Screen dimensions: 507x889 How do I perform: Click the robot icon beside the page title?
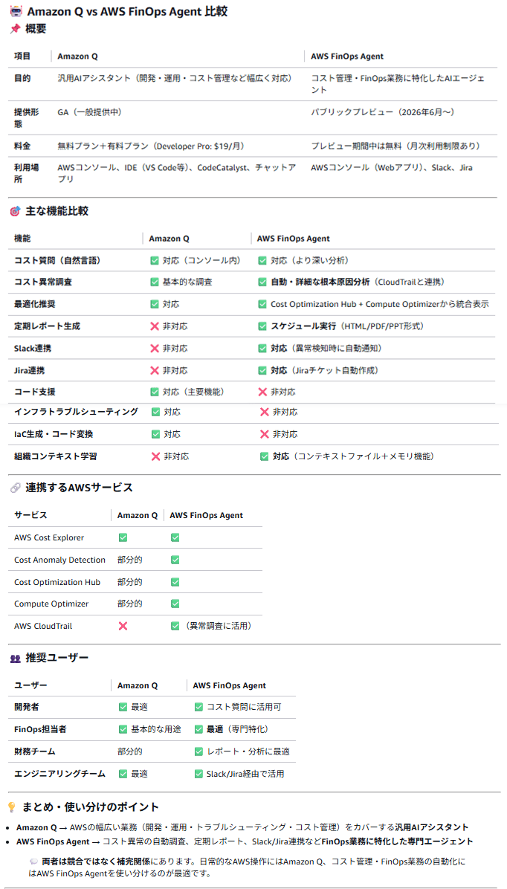16,10
